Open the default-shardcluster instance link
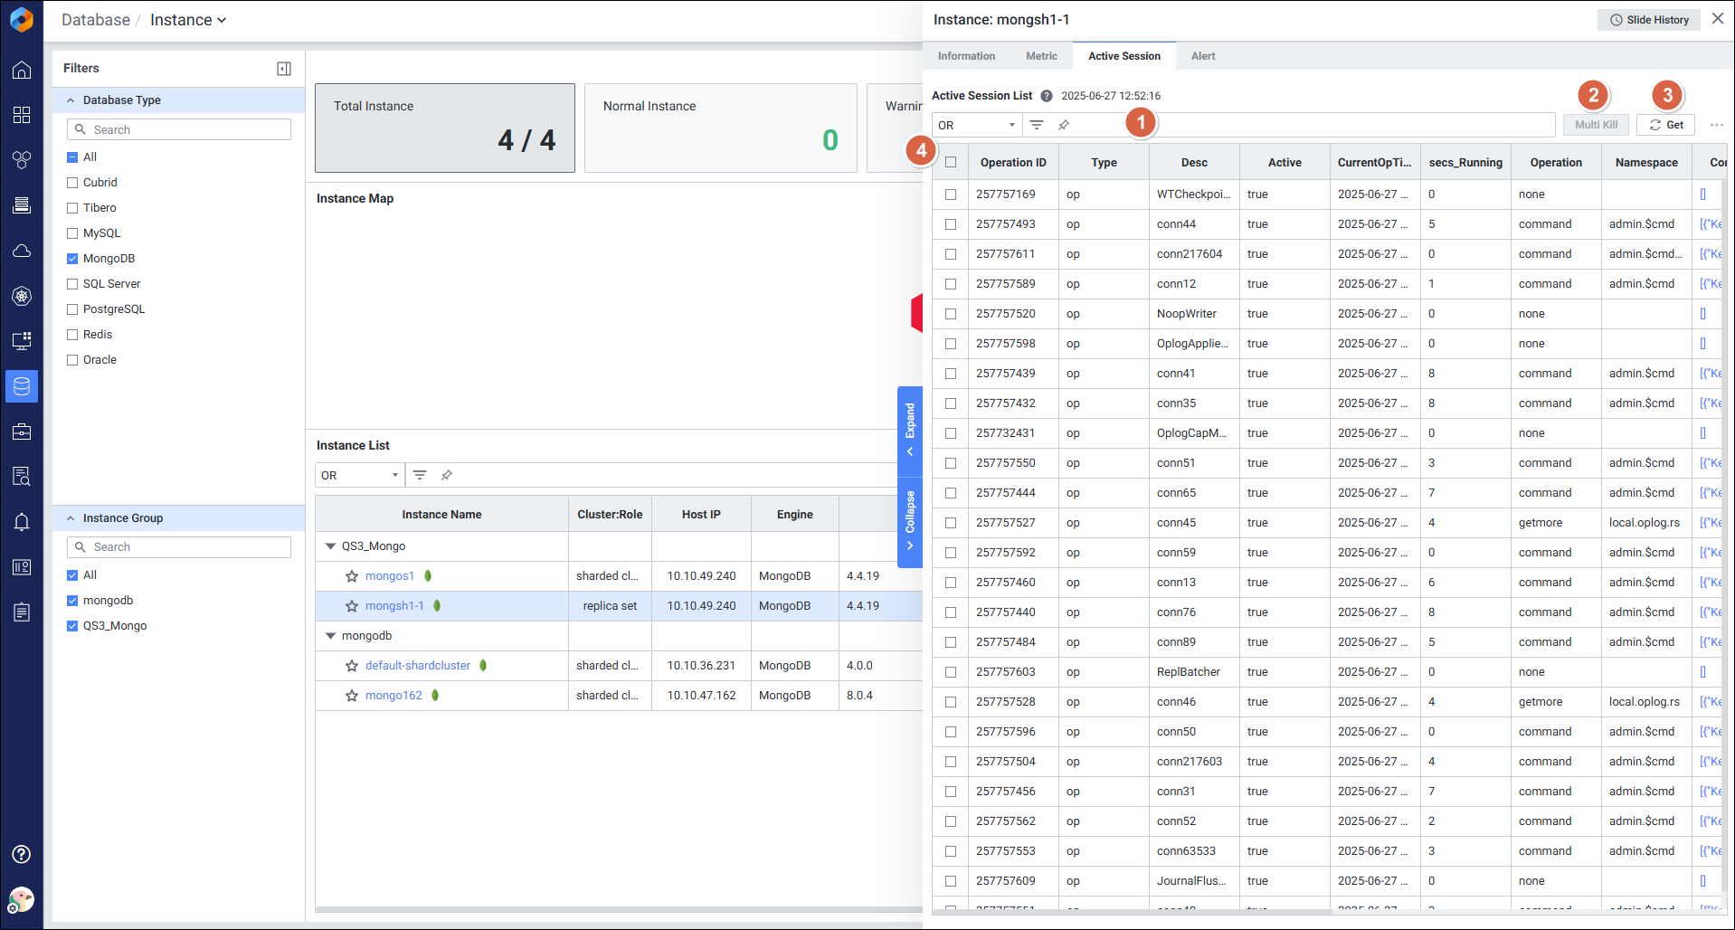1735x930 pixels. [417, 666]
